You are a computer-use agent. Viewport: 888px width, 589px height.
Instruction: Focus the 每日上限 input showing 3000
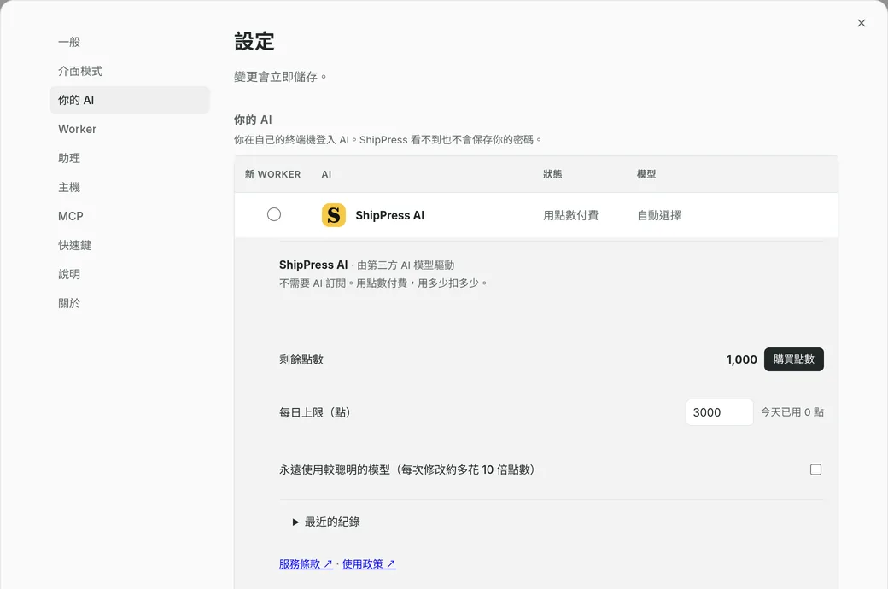719,412
